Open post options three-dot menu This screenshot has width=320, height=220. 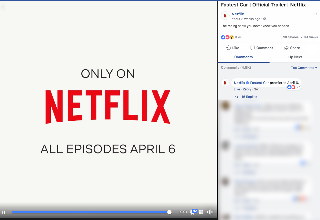pyautogui.click(x=315, y=14)
